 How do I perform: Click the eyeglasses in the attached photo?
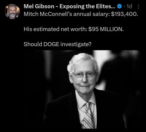(84, 75)
